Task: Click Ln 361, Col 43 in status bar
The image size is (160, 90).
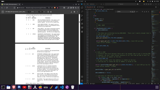Action: pos(131,83)
